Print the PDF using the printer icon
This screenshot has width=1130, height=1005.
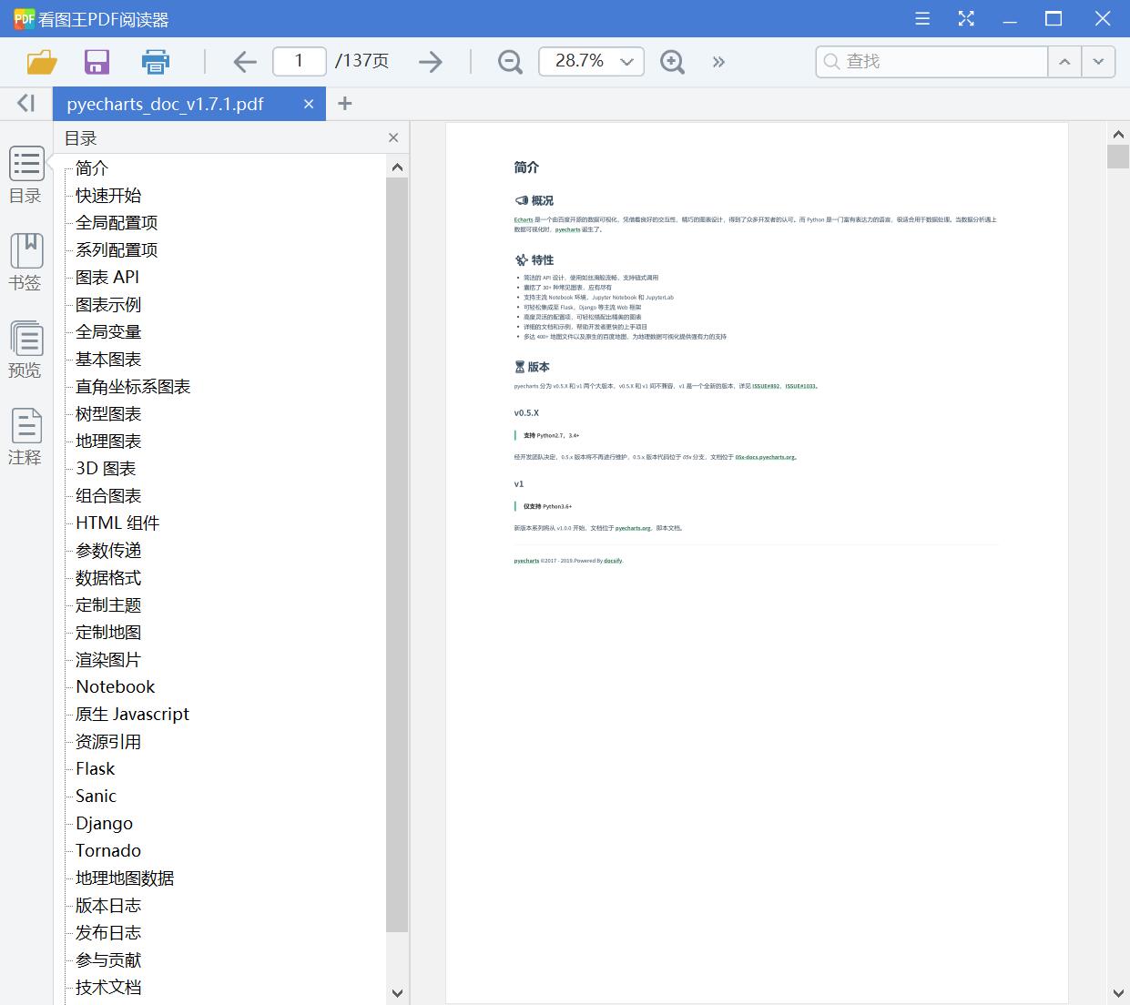point(154,61)
